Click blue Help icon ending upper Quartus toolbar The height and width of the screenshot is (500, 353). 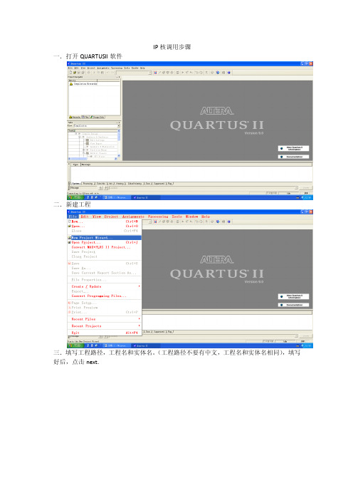[x=228, y=73]
